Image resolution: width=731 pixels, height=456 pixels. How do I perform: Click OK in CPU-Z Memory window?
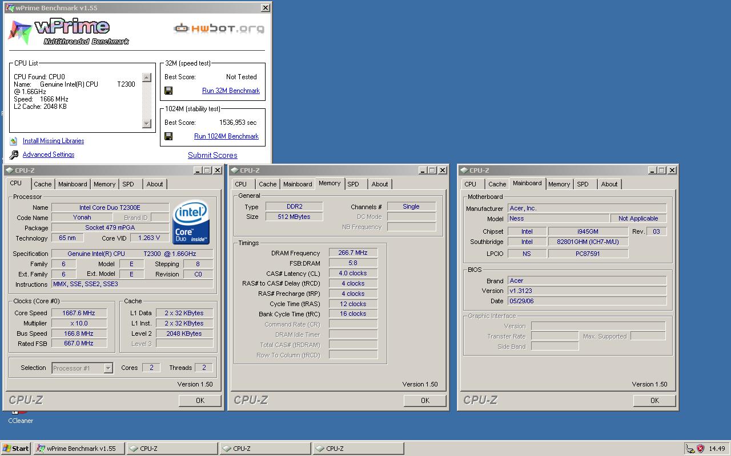(x=425, y=400)
